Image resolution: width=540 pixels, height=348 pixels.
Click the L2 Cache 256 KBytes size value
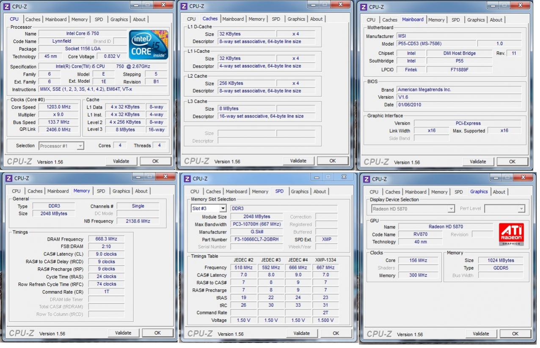click(246, 83)
